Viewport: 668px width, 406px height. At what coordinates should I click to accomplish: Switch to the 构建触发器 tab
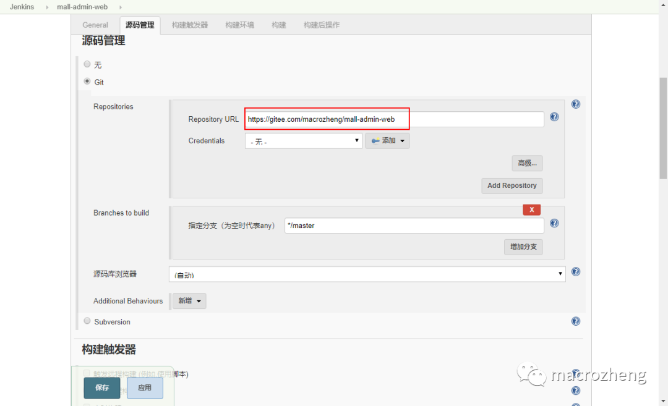click(190, 25)
